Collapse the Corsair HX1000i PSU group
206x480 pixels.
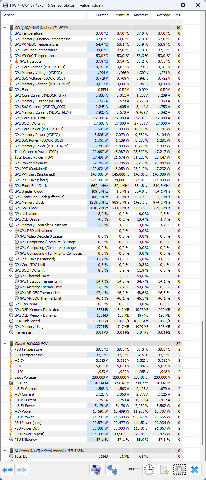coord(5,344)
